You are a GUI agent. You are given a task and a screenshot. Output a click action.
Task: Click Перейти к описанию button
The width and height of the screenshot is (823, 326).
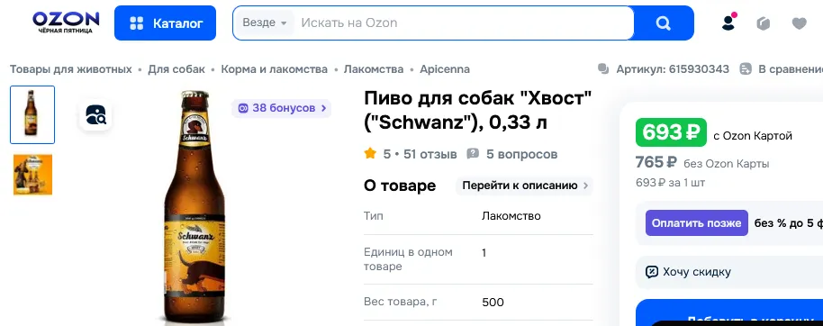524,186
